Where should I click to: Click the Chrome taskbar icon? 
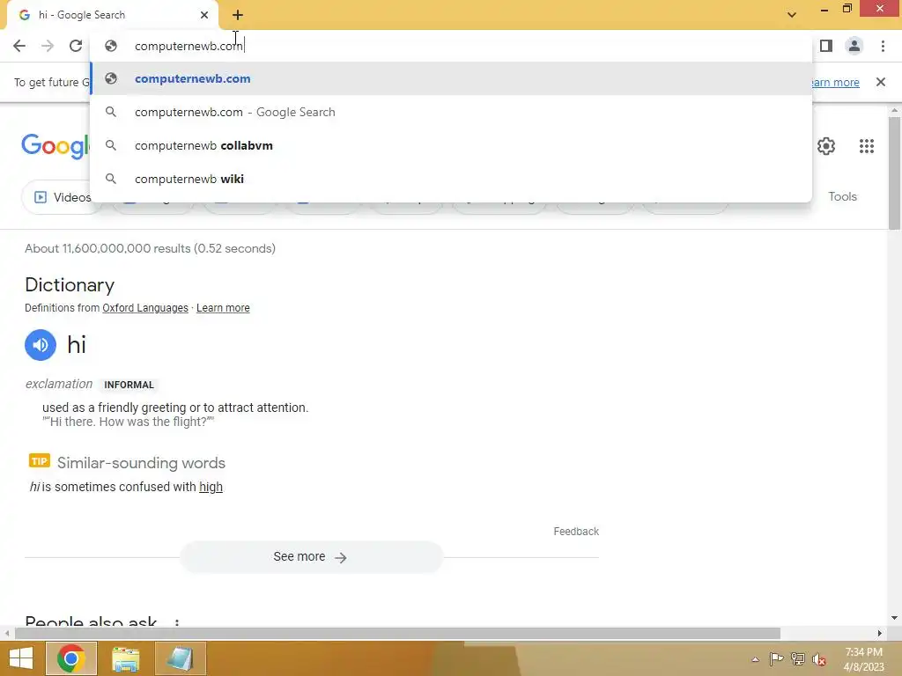point(71,658)
